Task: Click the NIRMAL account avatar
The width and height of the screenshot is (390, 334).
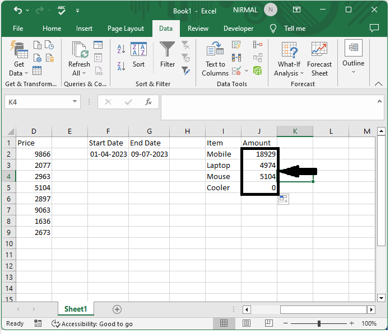Action: coord(271,10)
